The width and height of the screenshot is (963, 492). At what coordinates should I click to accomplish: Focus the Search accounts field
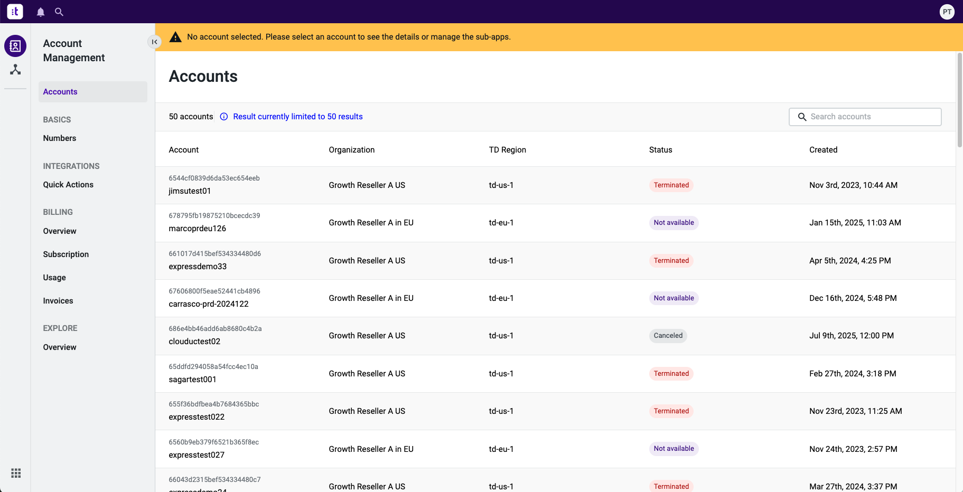[865, 117]
